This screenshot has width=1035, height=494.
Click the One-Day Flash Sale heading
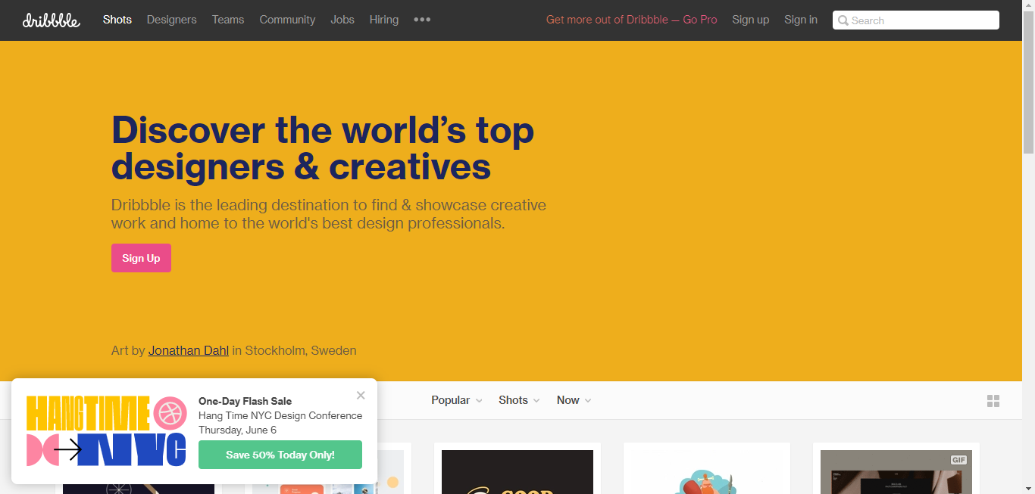pos(245,401)
